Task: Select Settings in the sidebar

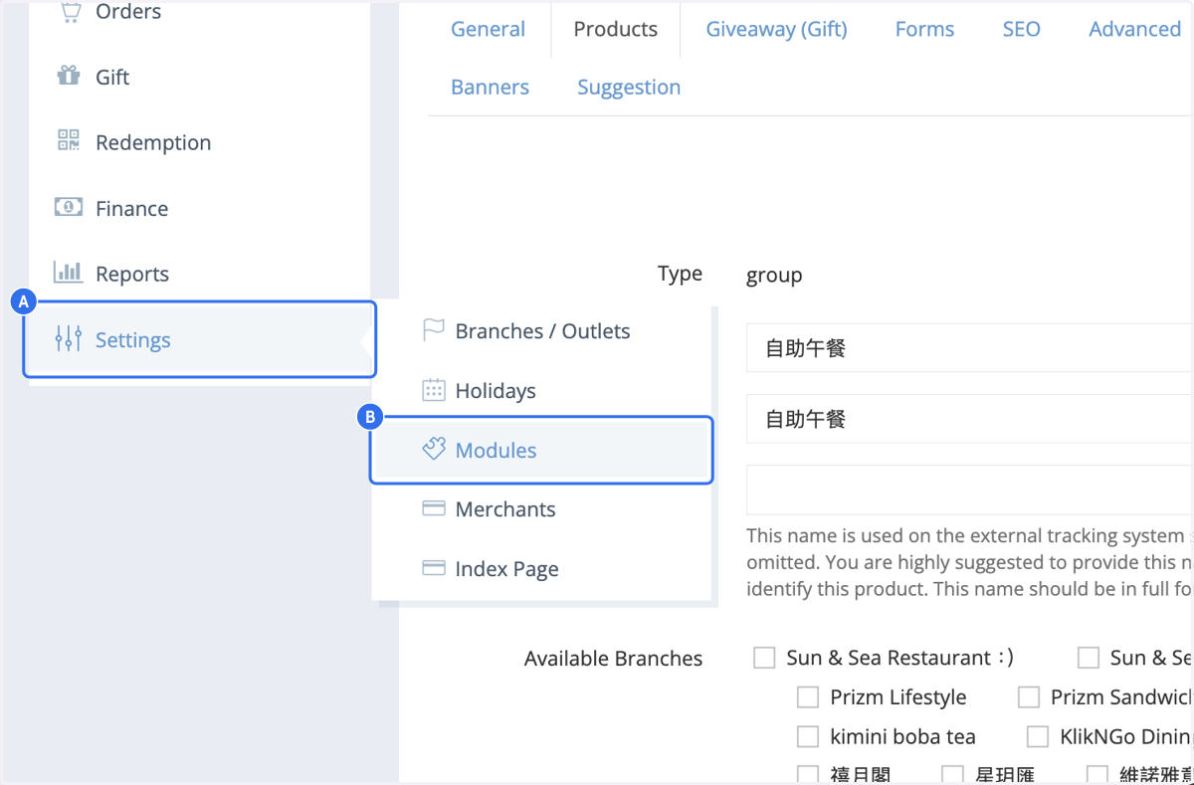Action: (199, 339)
